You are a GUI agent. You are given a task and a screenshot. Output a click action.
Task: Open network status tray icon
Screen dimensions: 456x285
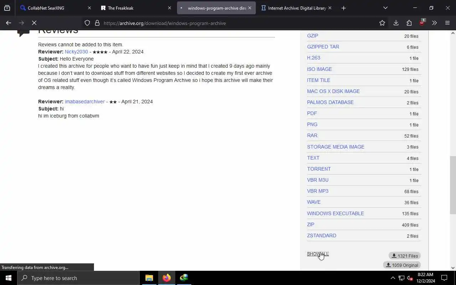(401, 278)
